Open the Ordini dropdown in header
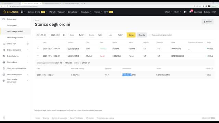Screen dimensions: 219x123 pyautogui.click(x=178, y=12)
